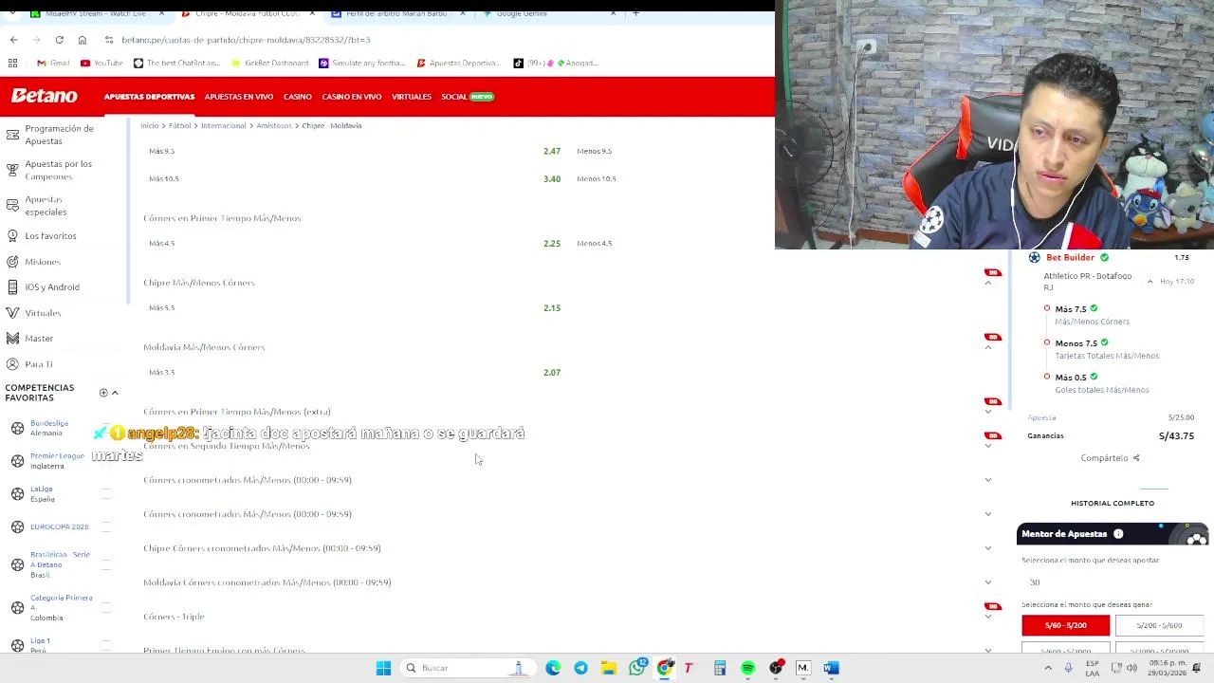
Task: Share bet with Compártelo icon
Action: [1135, 458]
